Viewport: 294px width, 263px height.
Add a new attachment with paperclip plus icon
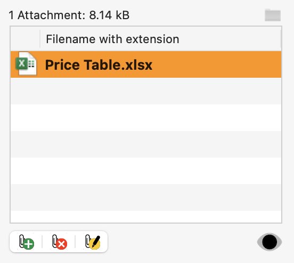point(27,242)
